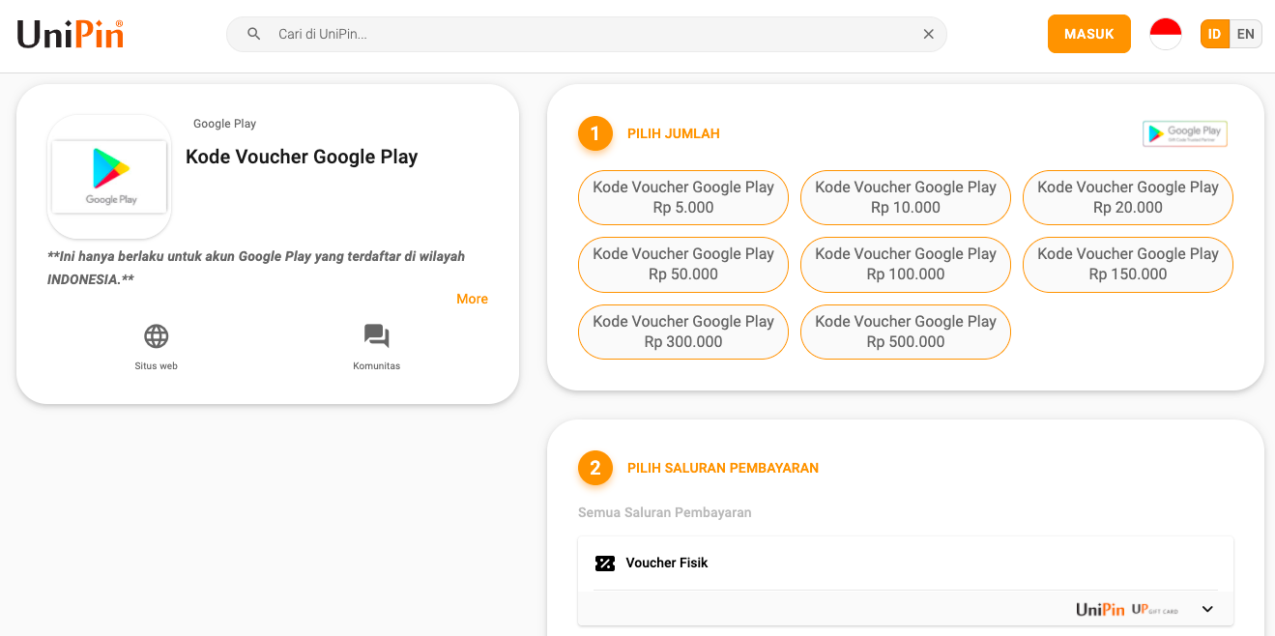Switch language to ID
This screenshot has width=1275, height=636.
(1215, 34)
